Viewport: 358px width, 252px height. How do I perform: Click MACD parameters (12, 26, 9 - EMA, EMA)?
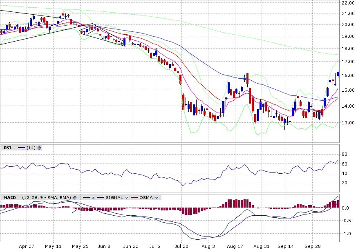coord(47,198)
